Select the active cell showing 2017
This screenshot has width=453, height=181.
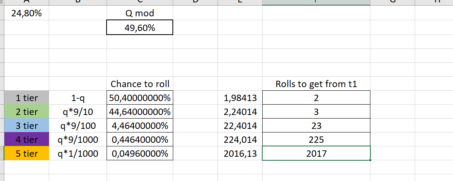(316, 154)
